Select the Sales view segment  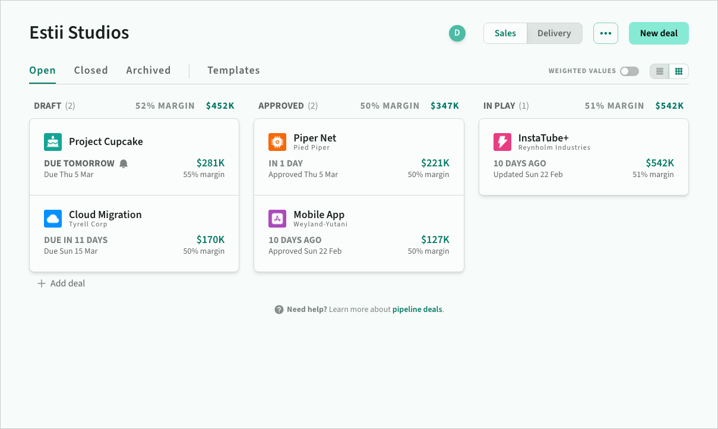pyautogui.click(x=505, y=33)
